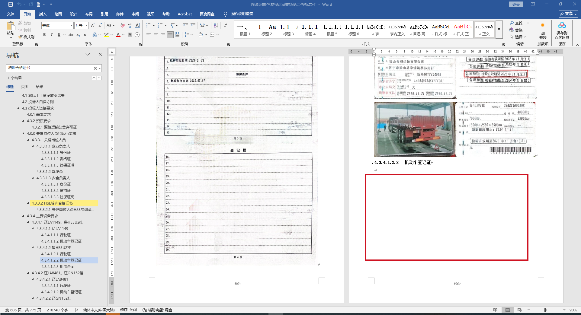Click the 共享 button
Screen dimensions: 581x315
pyautogui.click(x=568, y=14)
